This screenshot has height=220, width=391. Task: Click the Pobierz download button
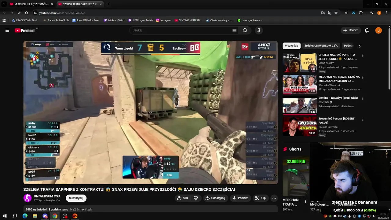(x=240, y=198)
